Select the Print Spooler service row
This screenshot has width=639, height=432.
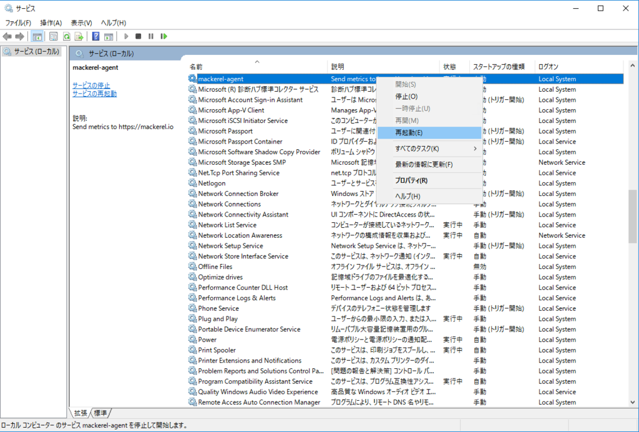pyautogui.click(x=406, y=350)
